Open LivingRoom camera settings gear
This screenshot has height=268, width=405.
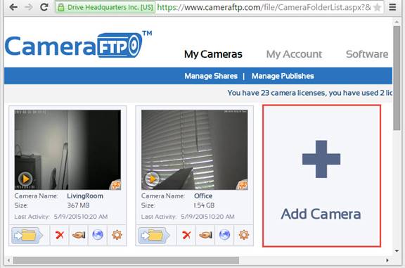(x=117, y=235)
